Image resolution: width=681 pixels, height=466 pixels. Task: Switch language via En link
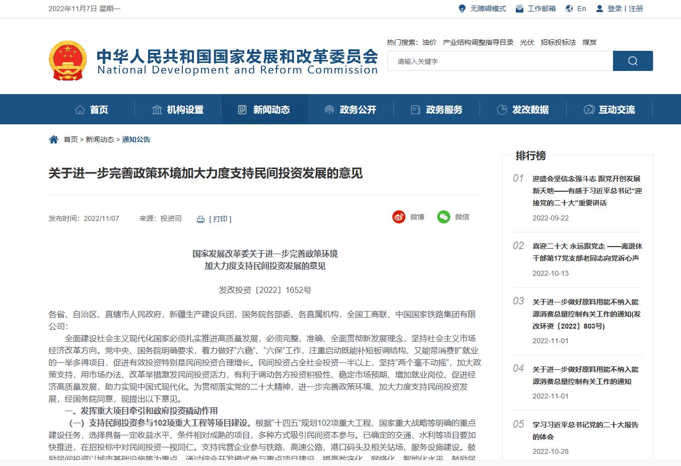click(582, 9)
